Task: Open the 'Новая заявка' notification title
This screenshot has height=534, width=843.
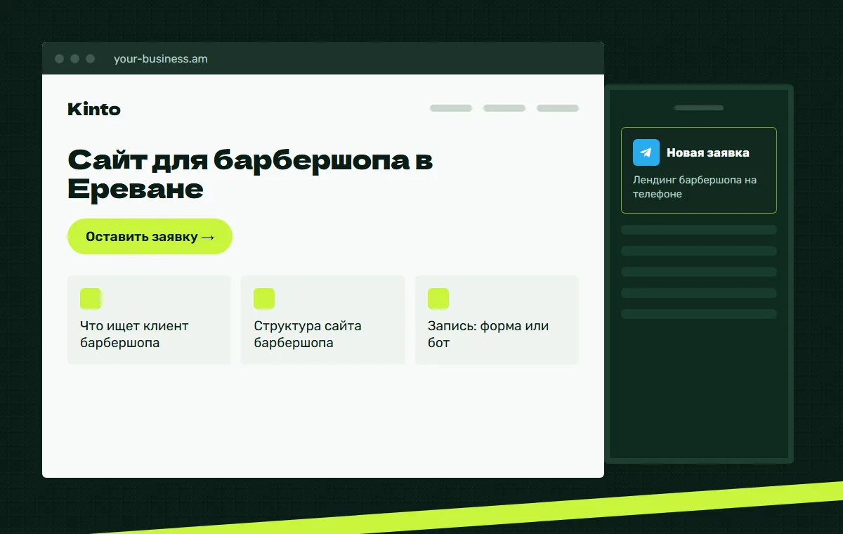Action: pyautogui.click(x=708, y=152)
